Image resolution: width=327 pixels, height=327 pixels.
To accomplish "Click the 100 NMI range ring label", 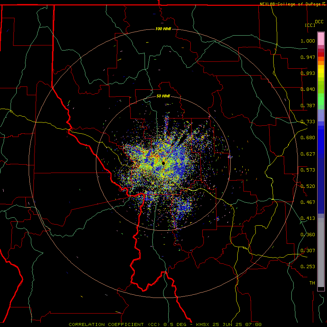I will [x=163, y=29].
